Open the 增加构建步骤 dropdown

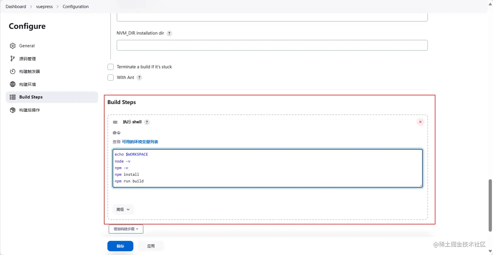[126, 229]
